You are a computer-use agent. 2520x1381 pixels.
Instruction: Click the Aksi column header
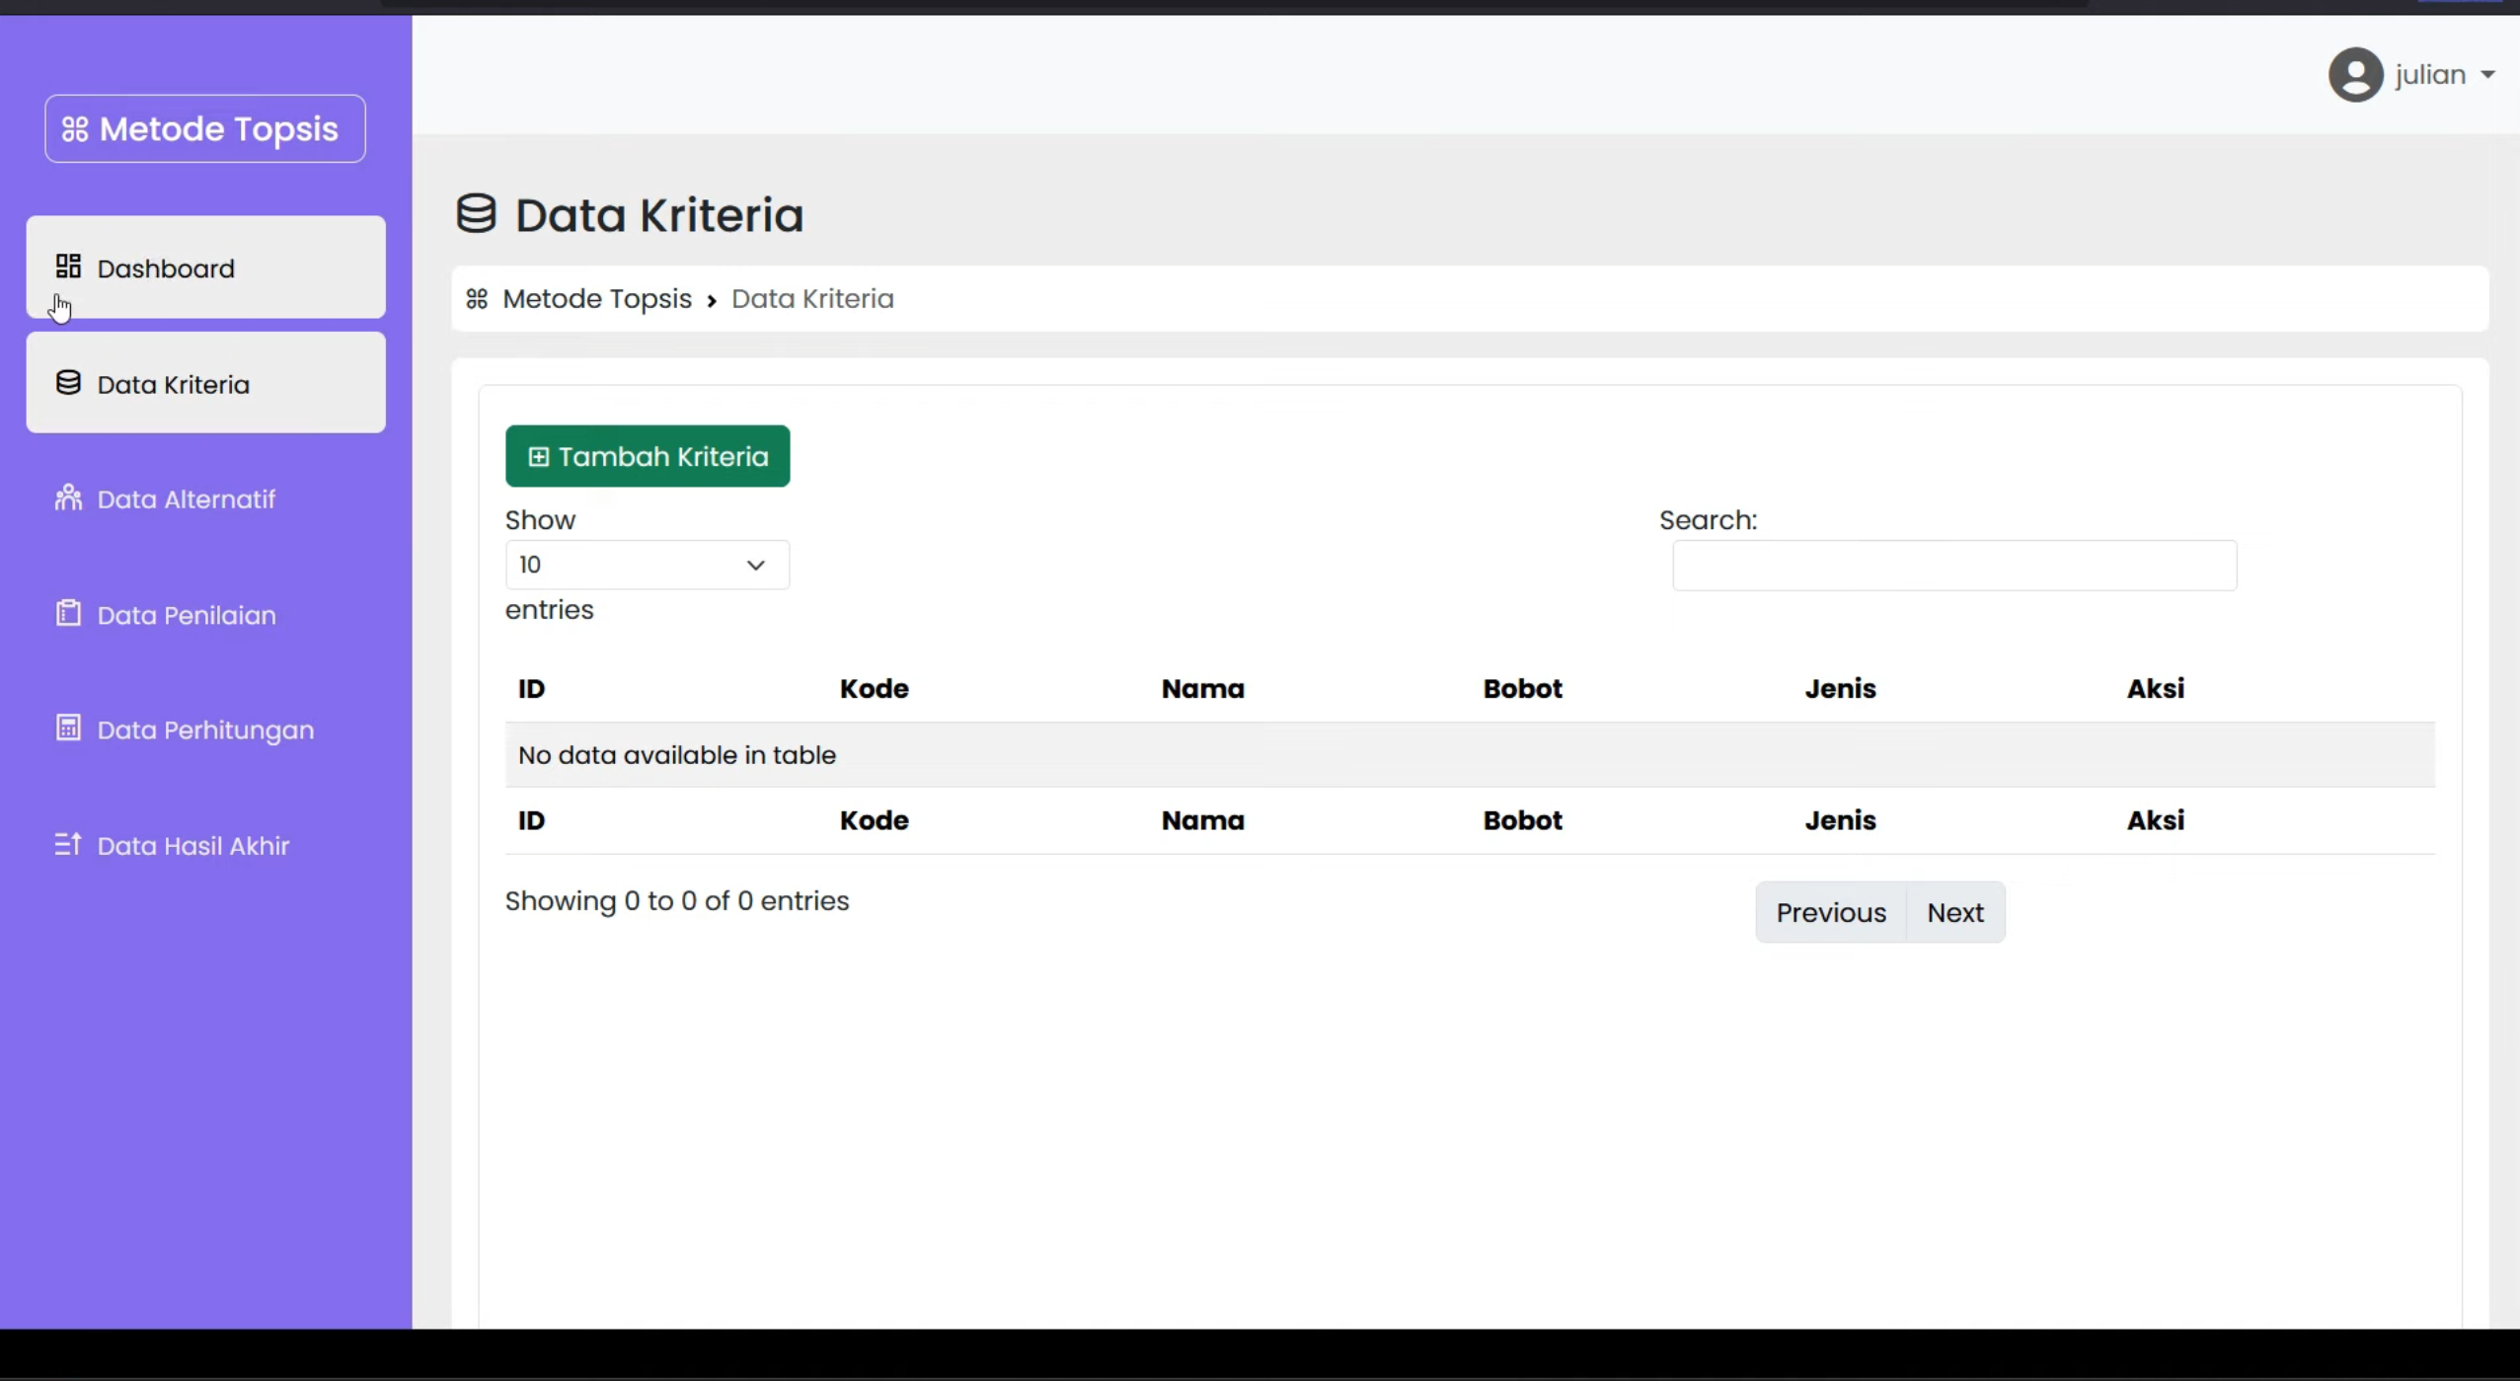(2155, 688)
